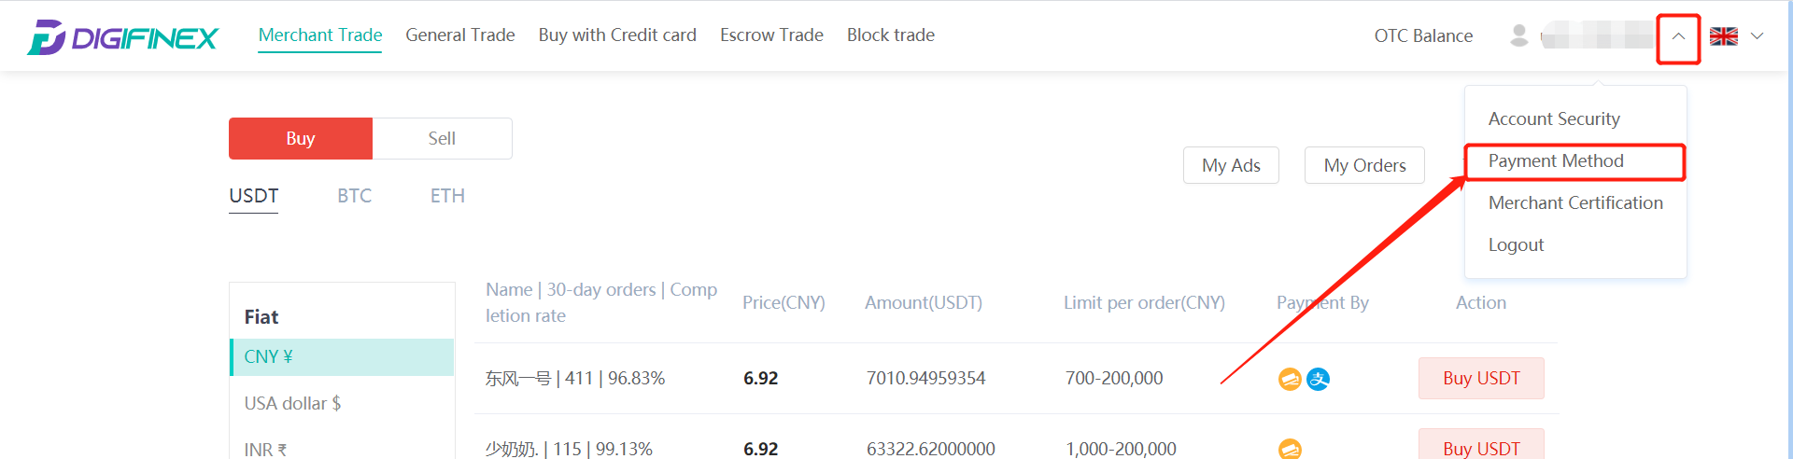The width and height of the screenshot is (1793, 459).
Task: Click Buy USDT for 东风一号 offer
Action: click(x=1481, y=378)
